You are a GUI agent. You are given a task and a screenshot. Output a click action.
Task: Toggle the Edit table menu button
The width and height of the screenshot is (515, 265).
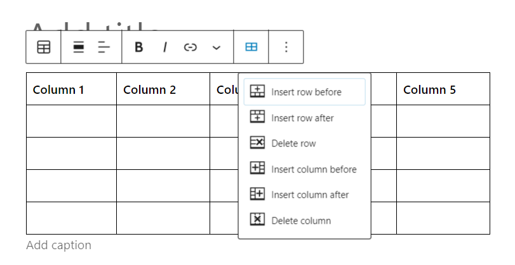click(x=251, y=48)
